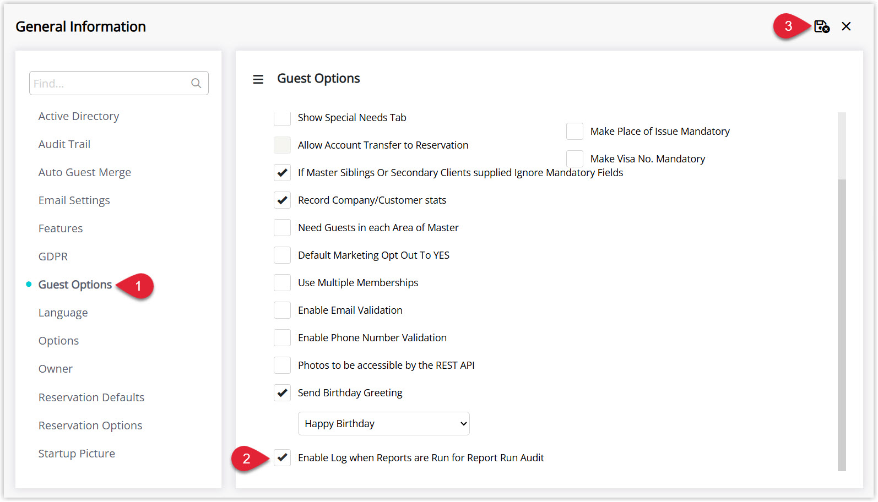Open Owner section
Image resolution: width=878 pixels, height=502 pixels.
[56, 369]
